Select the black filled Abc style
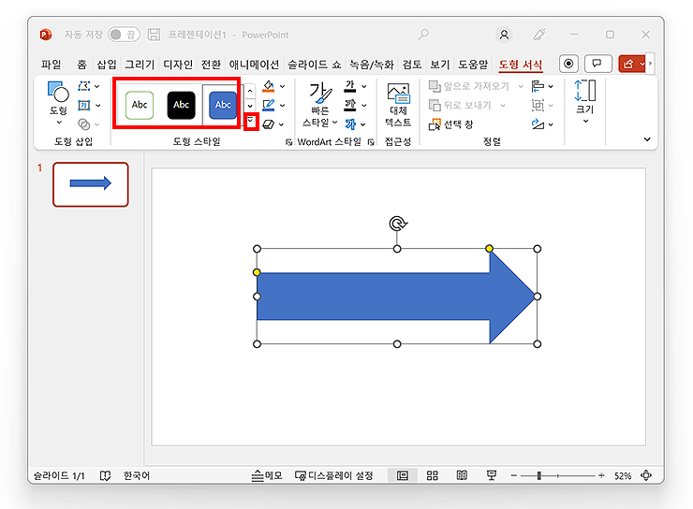693x509 pixels. [181, 105]
